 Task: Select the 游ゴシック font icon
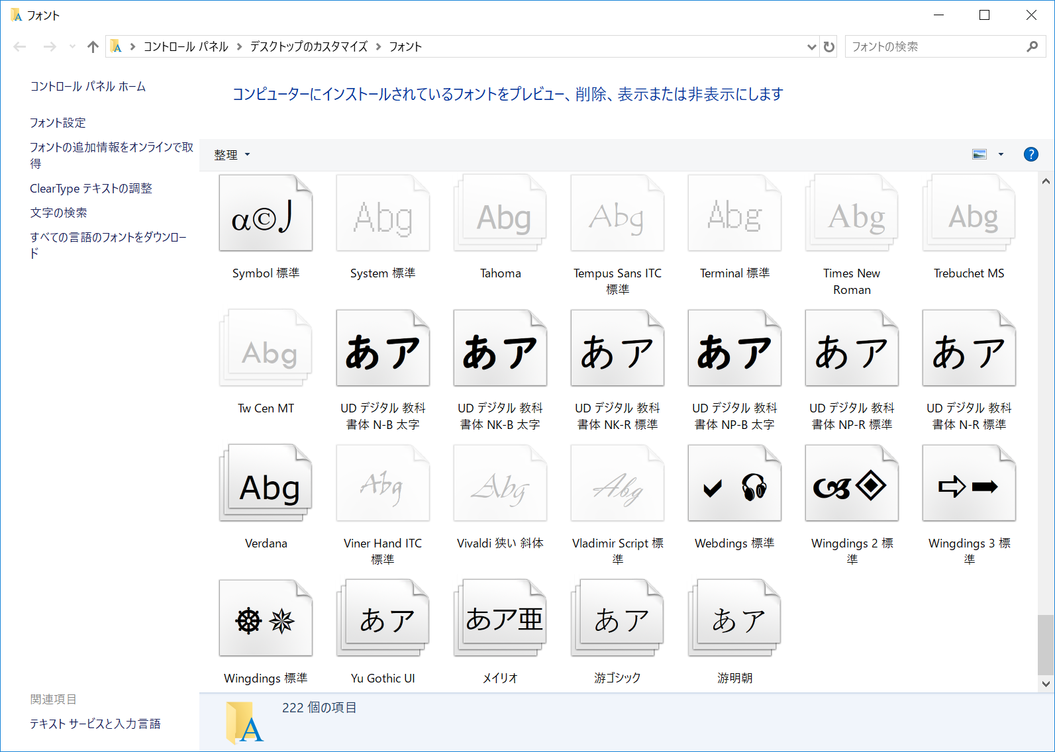617,618
